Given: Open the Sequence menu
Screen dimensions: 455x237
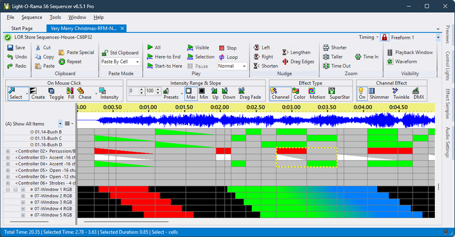Looking at the screenshot, I should click(32, 17).
